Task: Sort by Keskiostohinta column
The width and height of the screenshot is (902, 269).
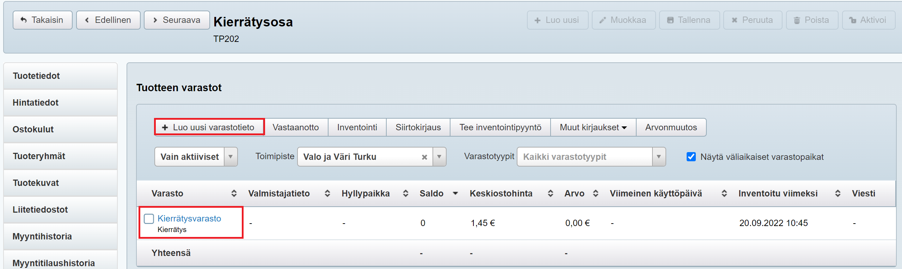Action: pos(550,193)
